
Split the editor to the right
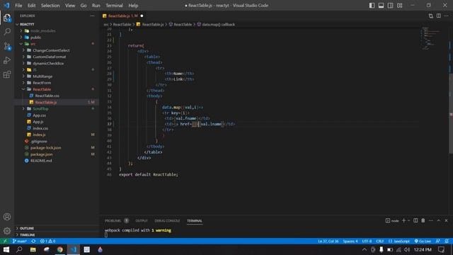click(x=439, y=16)
